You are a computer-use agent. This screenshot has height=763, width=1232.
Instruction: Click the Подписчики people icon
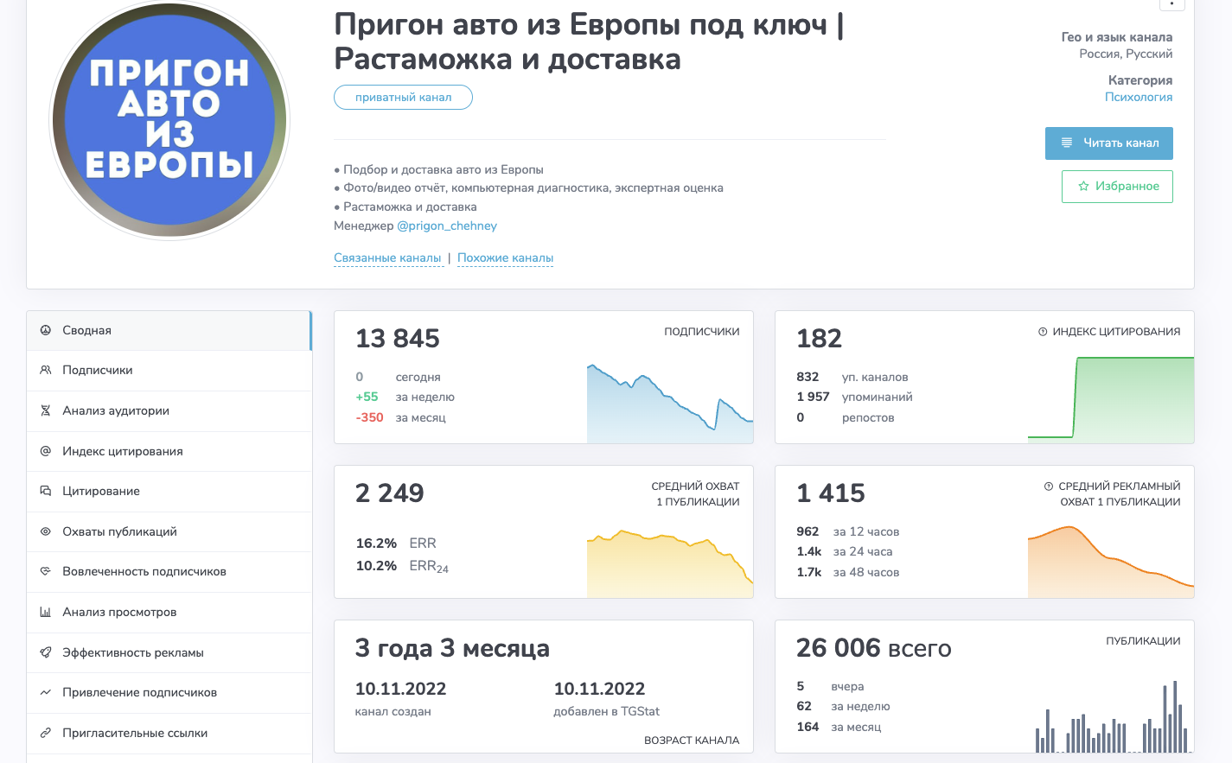tap(45, 370)
